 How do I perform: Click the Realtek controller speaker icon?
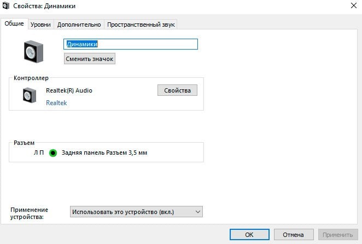pos(30,95)
